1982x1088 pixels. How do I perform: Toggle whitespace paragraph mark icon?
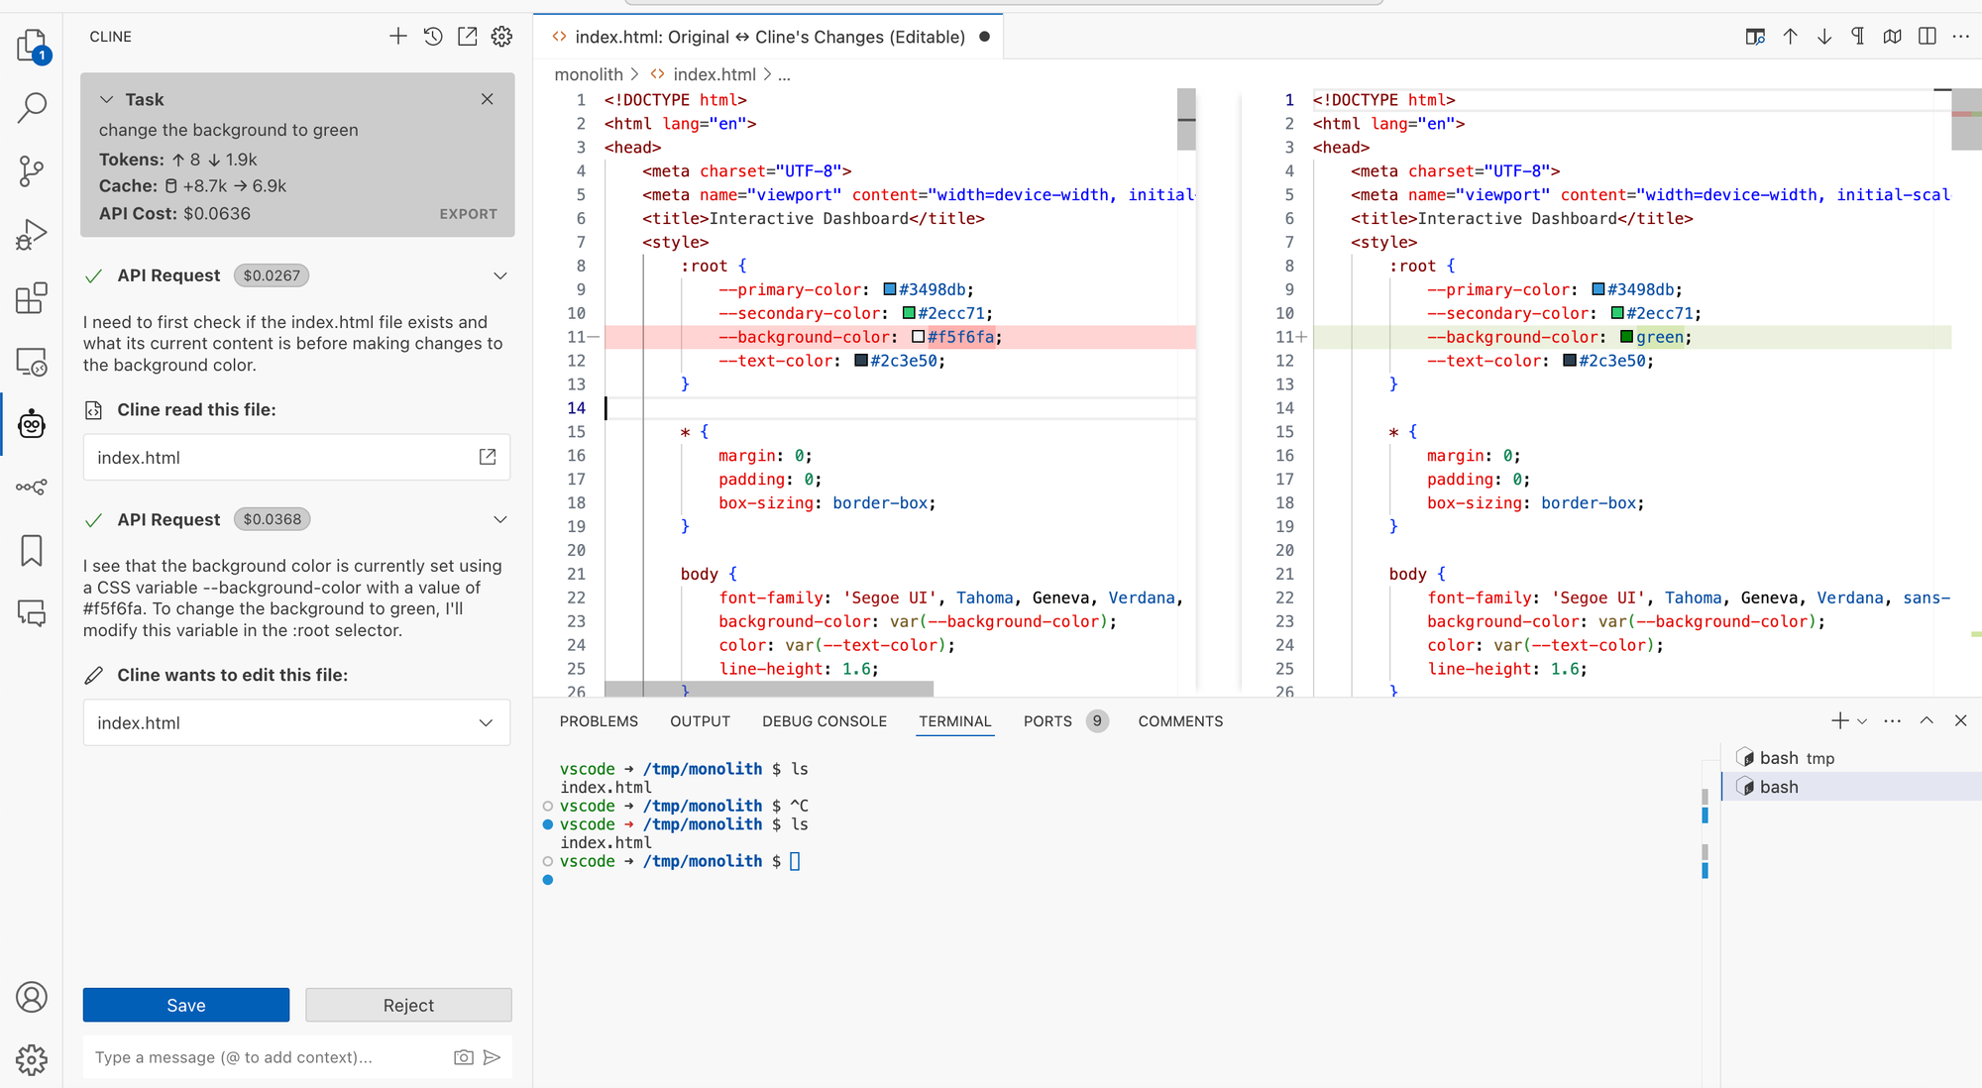coord(1858,37)
